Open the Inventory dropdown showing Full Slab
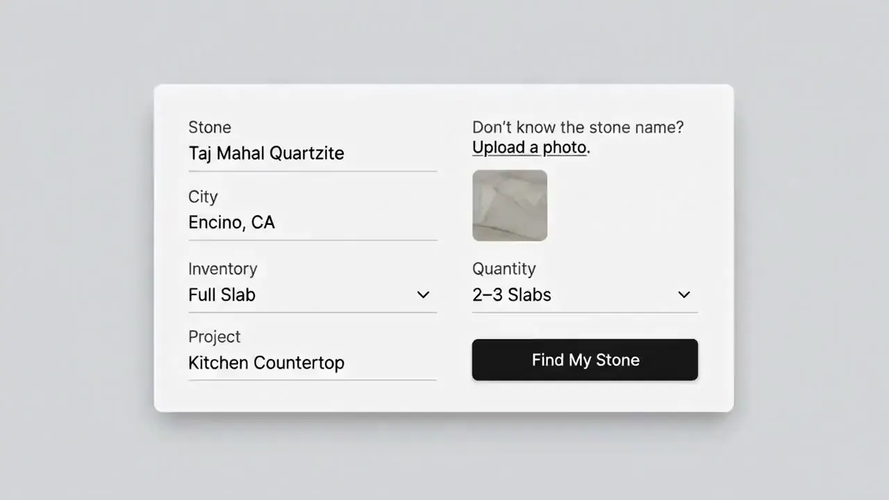 pyautogui.click(x=313, y=294)
